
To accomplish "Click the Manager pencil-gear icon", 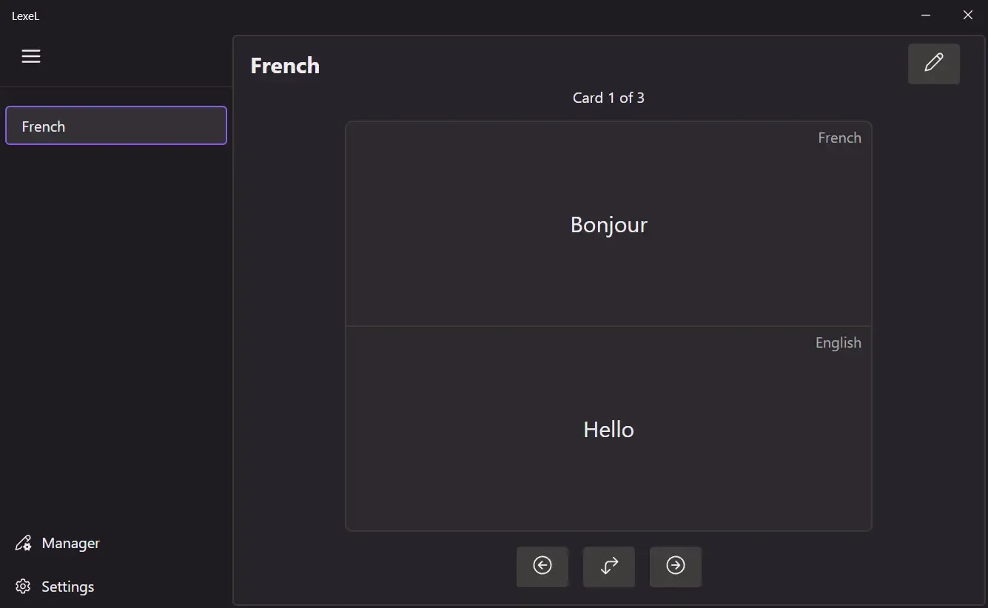I will tap(24, 543).
